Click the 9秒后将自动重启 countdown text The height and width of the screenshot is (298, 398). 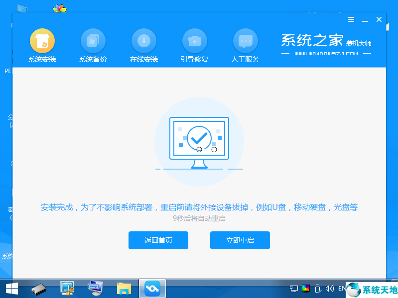tap(199, 218)
